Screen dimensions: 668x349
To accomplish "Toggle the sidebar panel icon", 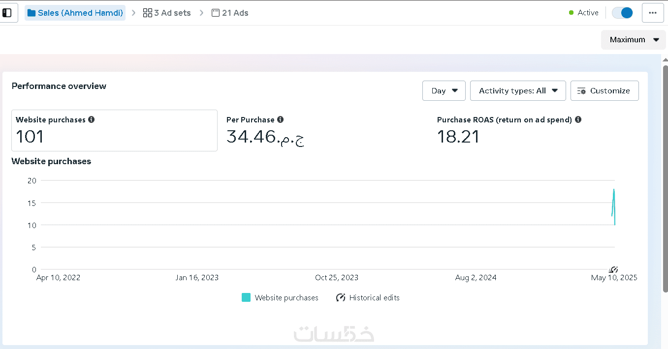I will coord(7,13).
